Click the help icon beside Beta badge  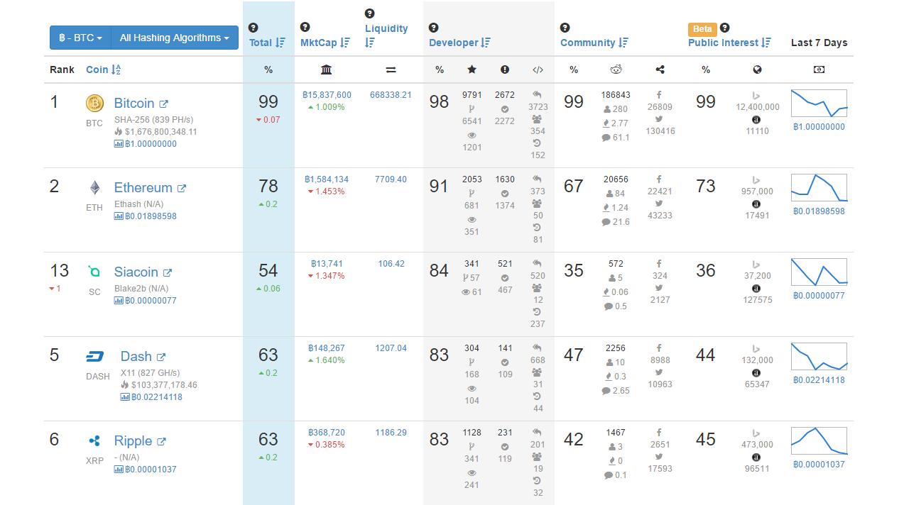(724, 28)
